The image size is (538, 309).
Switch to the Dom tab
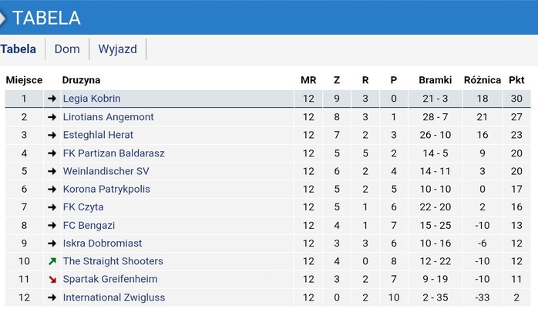coord(67,49)
